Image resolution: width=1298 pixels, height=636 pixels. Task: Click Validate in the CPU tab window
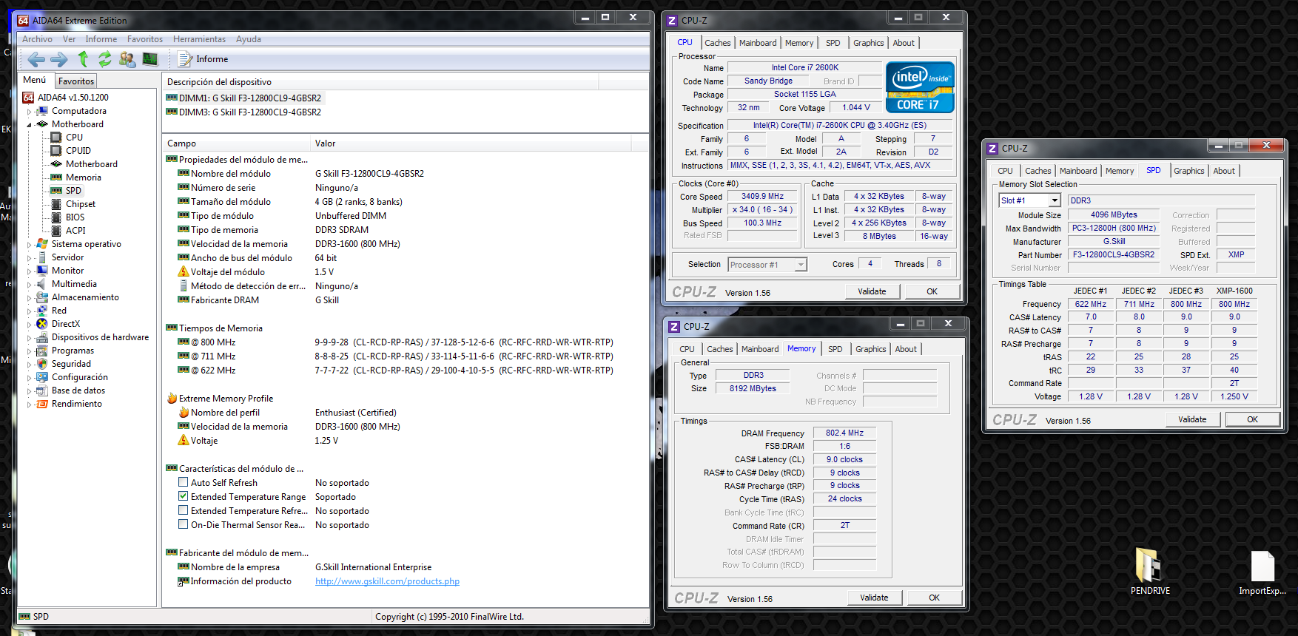point(872,291)
